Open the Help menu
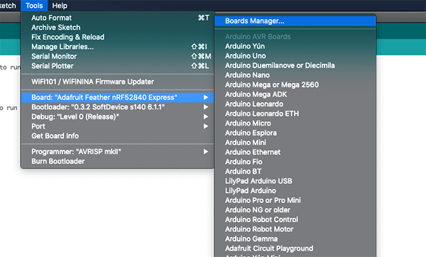Image resolution: width=426 pixels, height=257 pixels. click(x=60, y=6)
